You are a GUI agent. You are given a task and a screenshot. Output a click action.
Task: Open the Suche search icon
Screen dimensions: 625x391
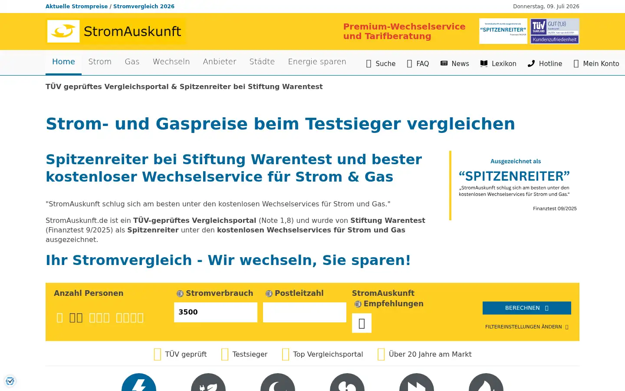(x=368, y=64)
